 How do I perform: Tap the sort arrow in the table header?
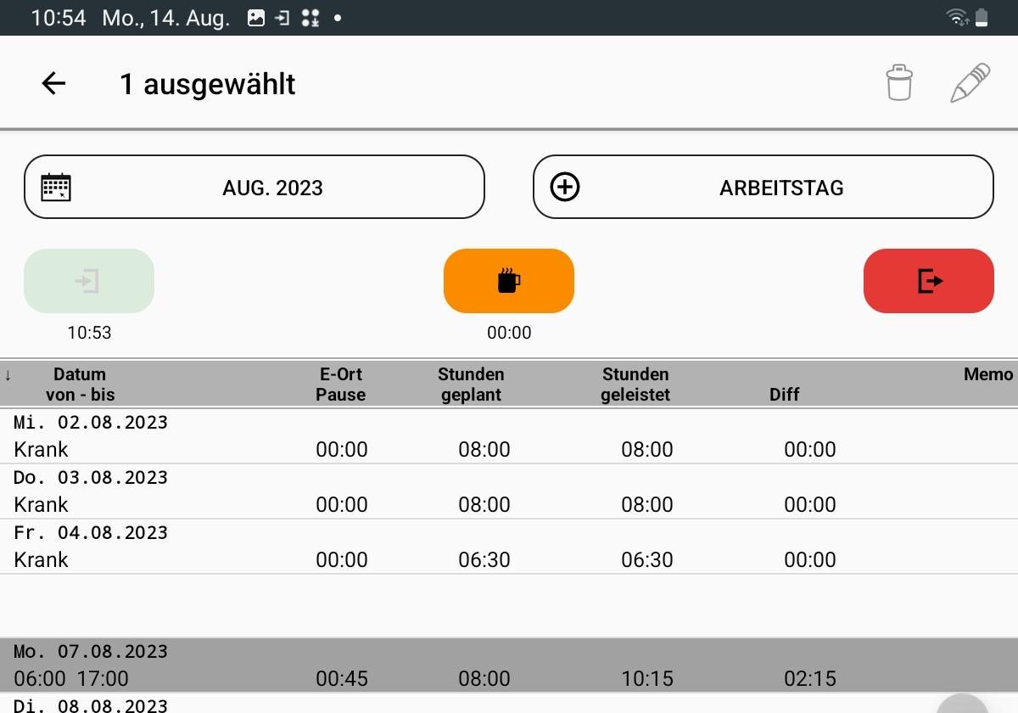pos(8,374)
